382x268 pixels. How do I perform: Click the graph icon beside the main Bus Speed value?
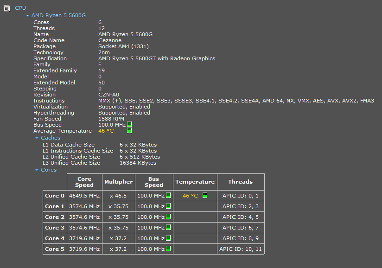pos(129,125)
